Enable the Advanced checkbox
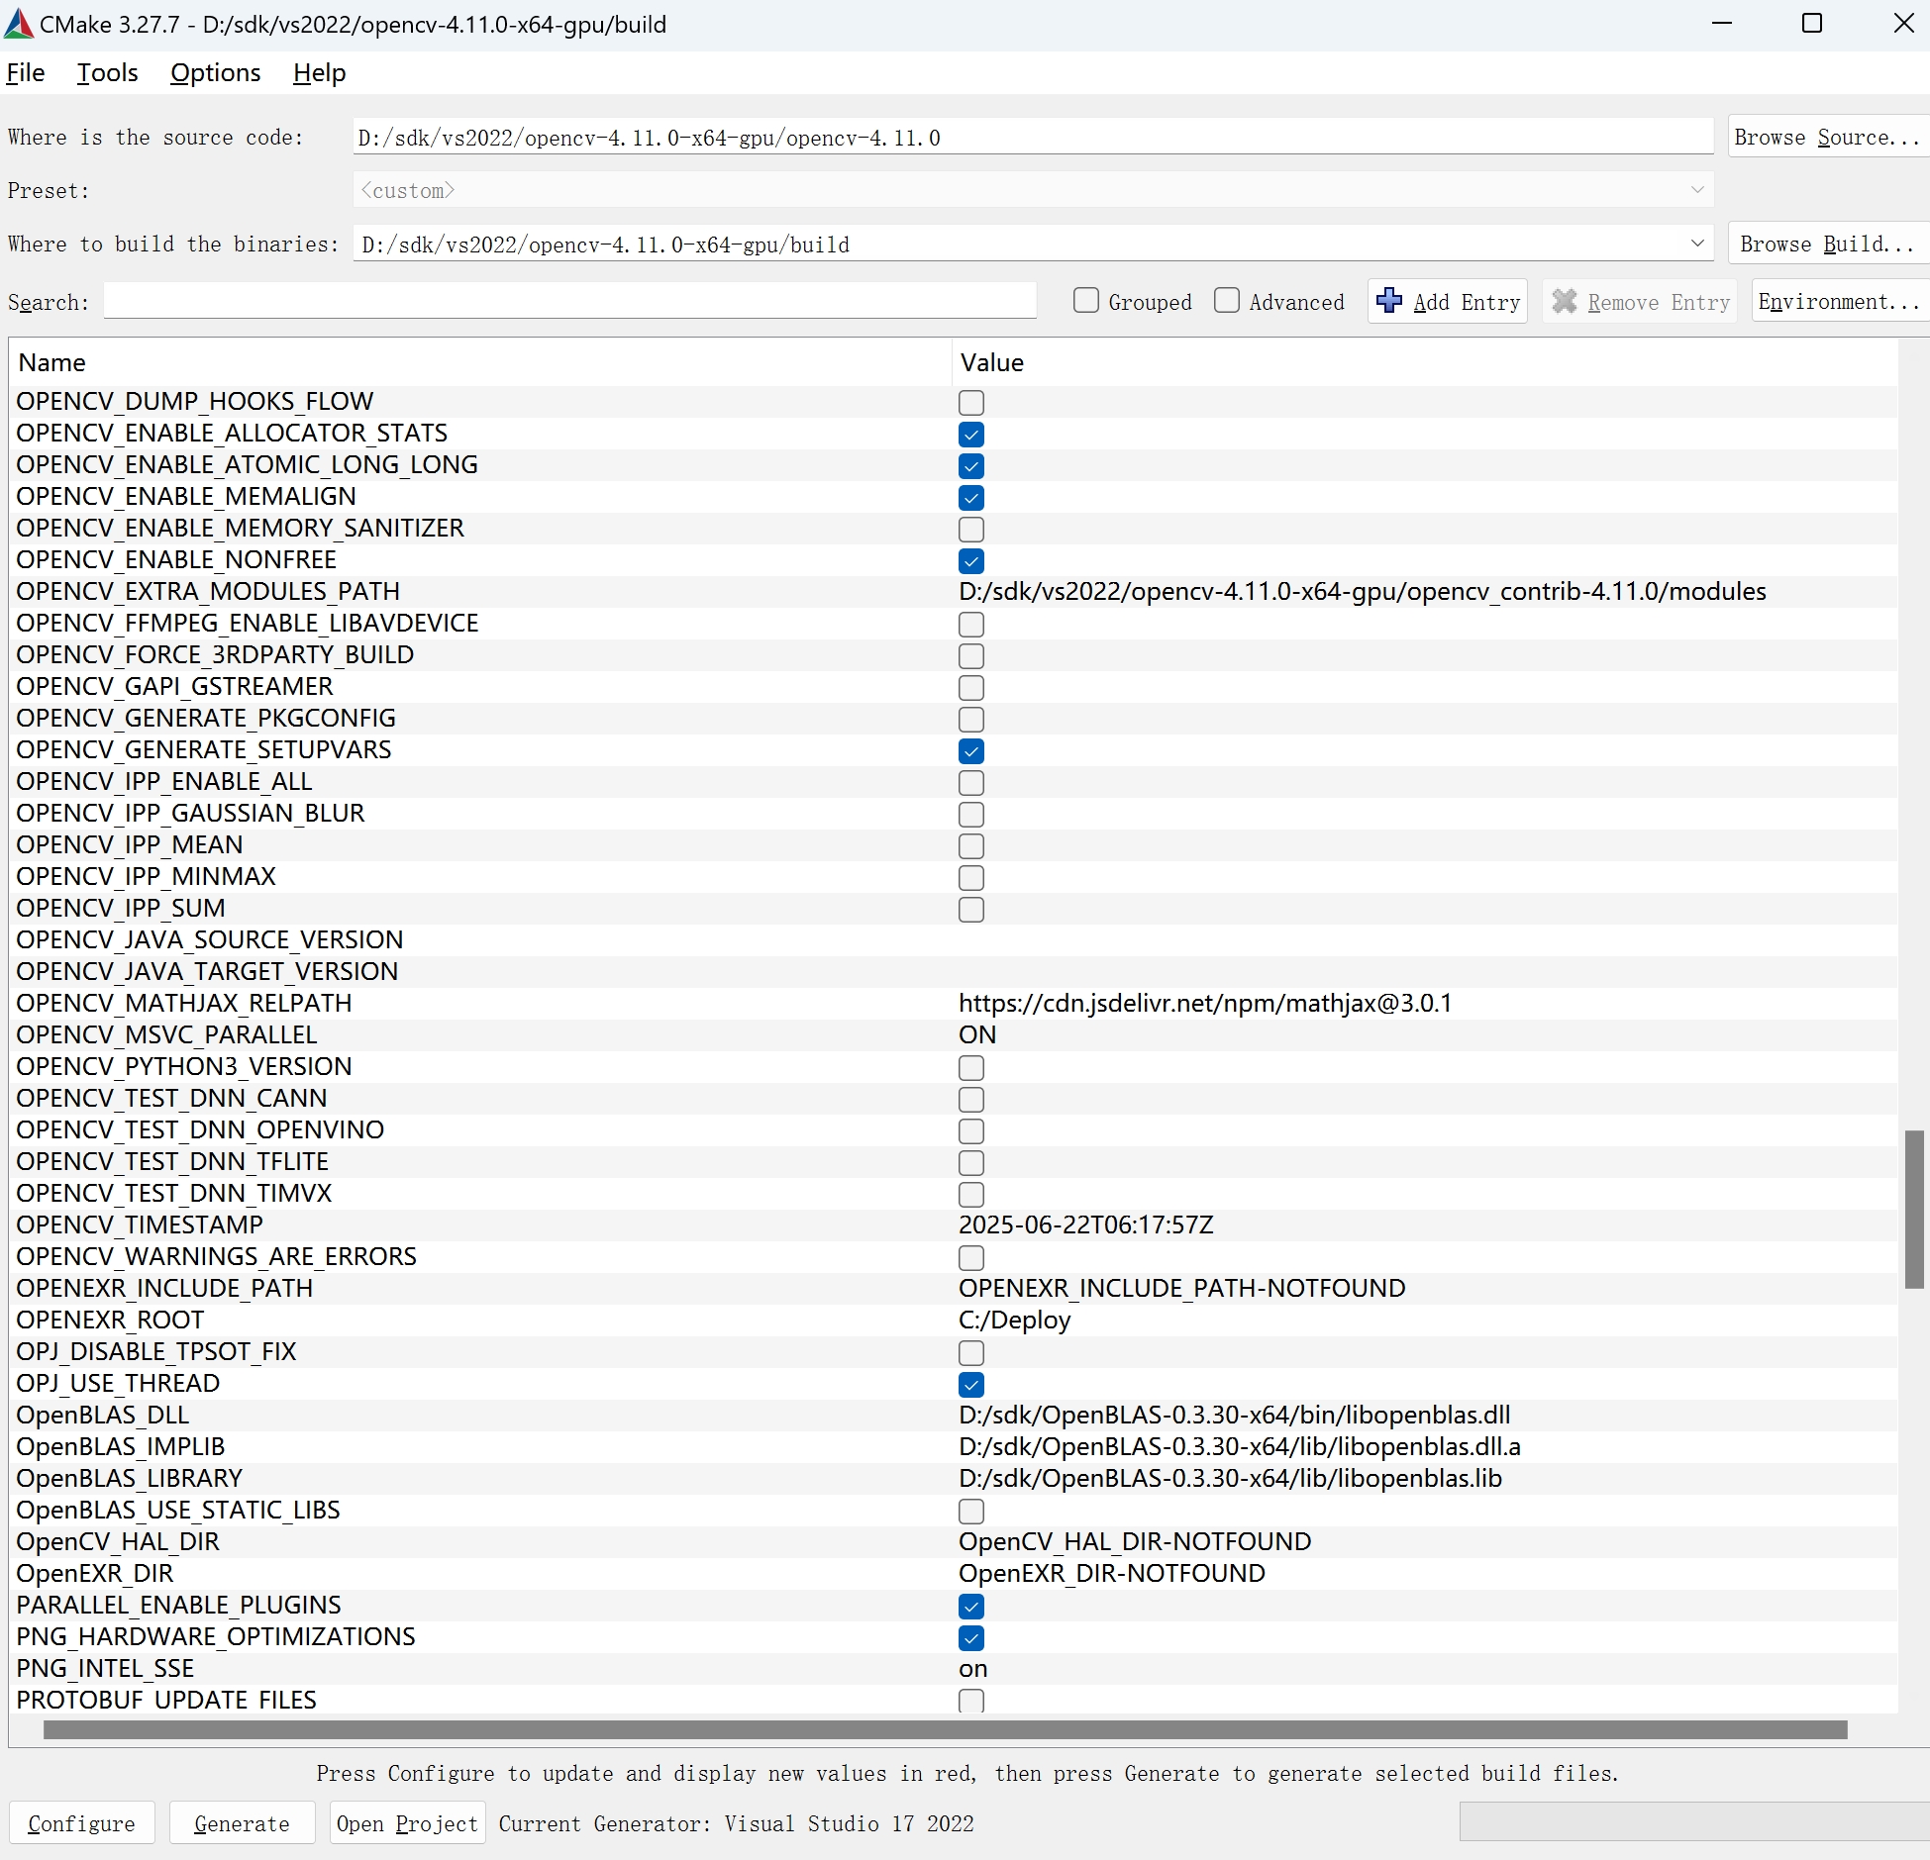This screenshot has height=1860, width=1930. [x=1227, y=301]
